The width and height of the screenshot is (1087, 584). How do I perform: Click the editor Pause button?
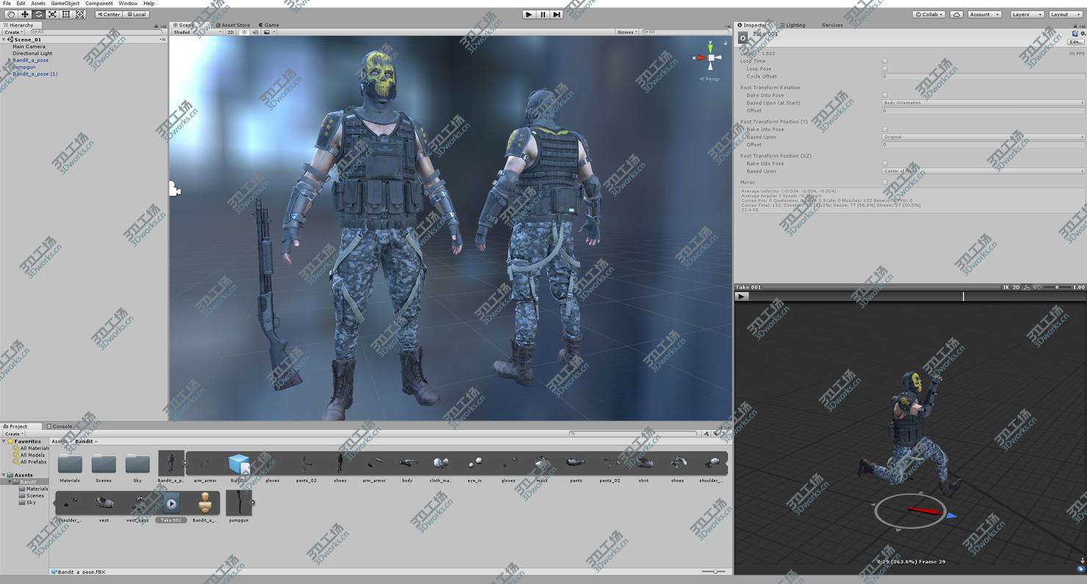(x=543, y=14)
